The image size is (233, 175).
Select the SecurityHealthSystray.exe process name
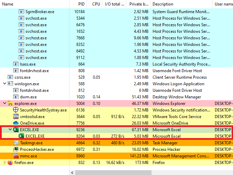pyautogui.click(x=43, y=110)
